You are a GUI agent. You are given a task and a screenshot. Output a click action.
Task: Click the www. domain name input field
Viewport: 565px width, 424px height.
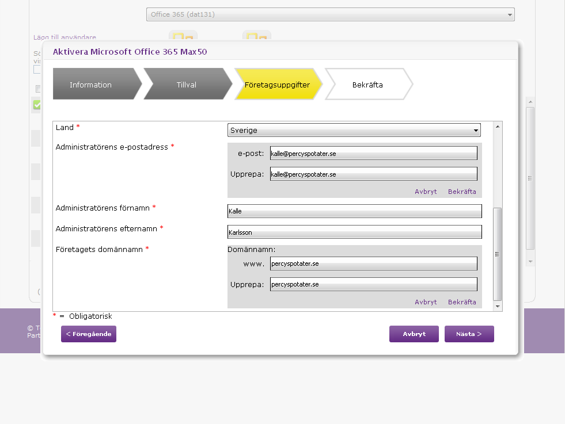pos(374,263)
